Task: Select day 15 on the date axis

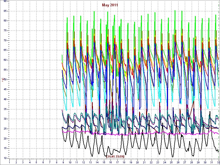Action: point(104,163)
